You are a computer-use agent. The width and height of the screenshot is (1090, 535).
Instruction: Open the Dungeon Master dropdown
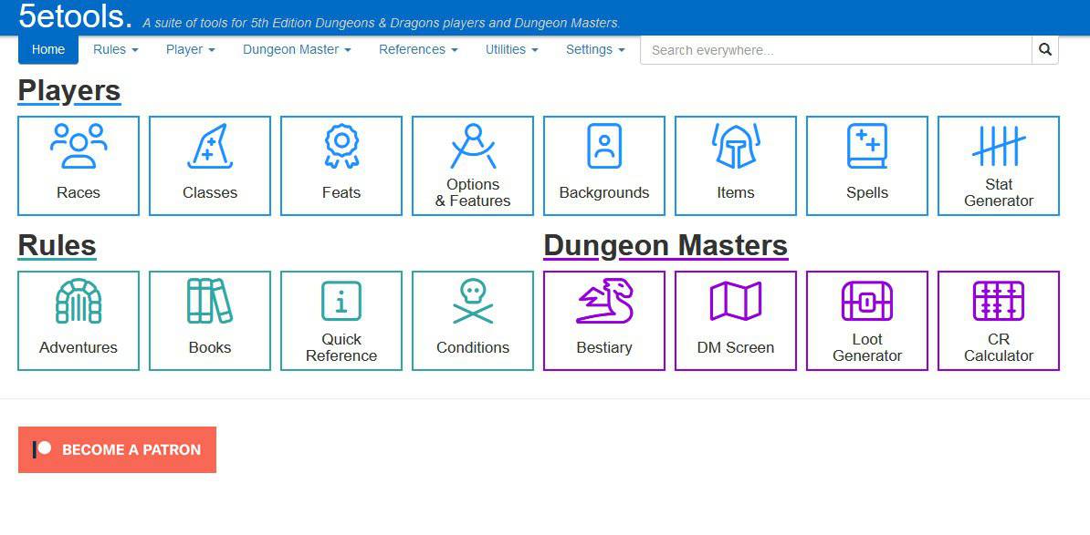[x=297, y=50]
